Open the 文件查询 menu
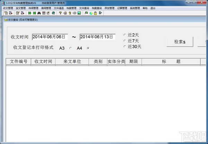This screenshot has width=208, height=144. coord(84,8)
